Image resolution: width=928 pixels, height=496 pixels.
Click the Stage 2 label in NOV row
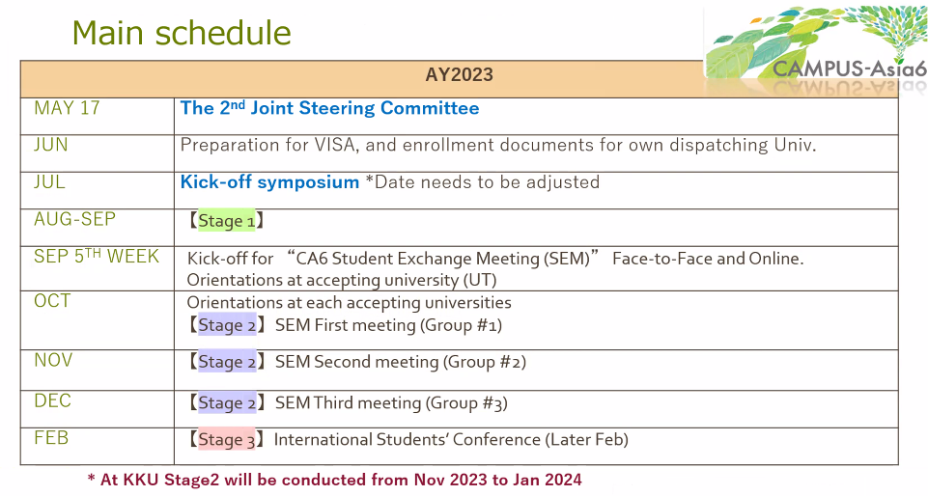(226, 362)
